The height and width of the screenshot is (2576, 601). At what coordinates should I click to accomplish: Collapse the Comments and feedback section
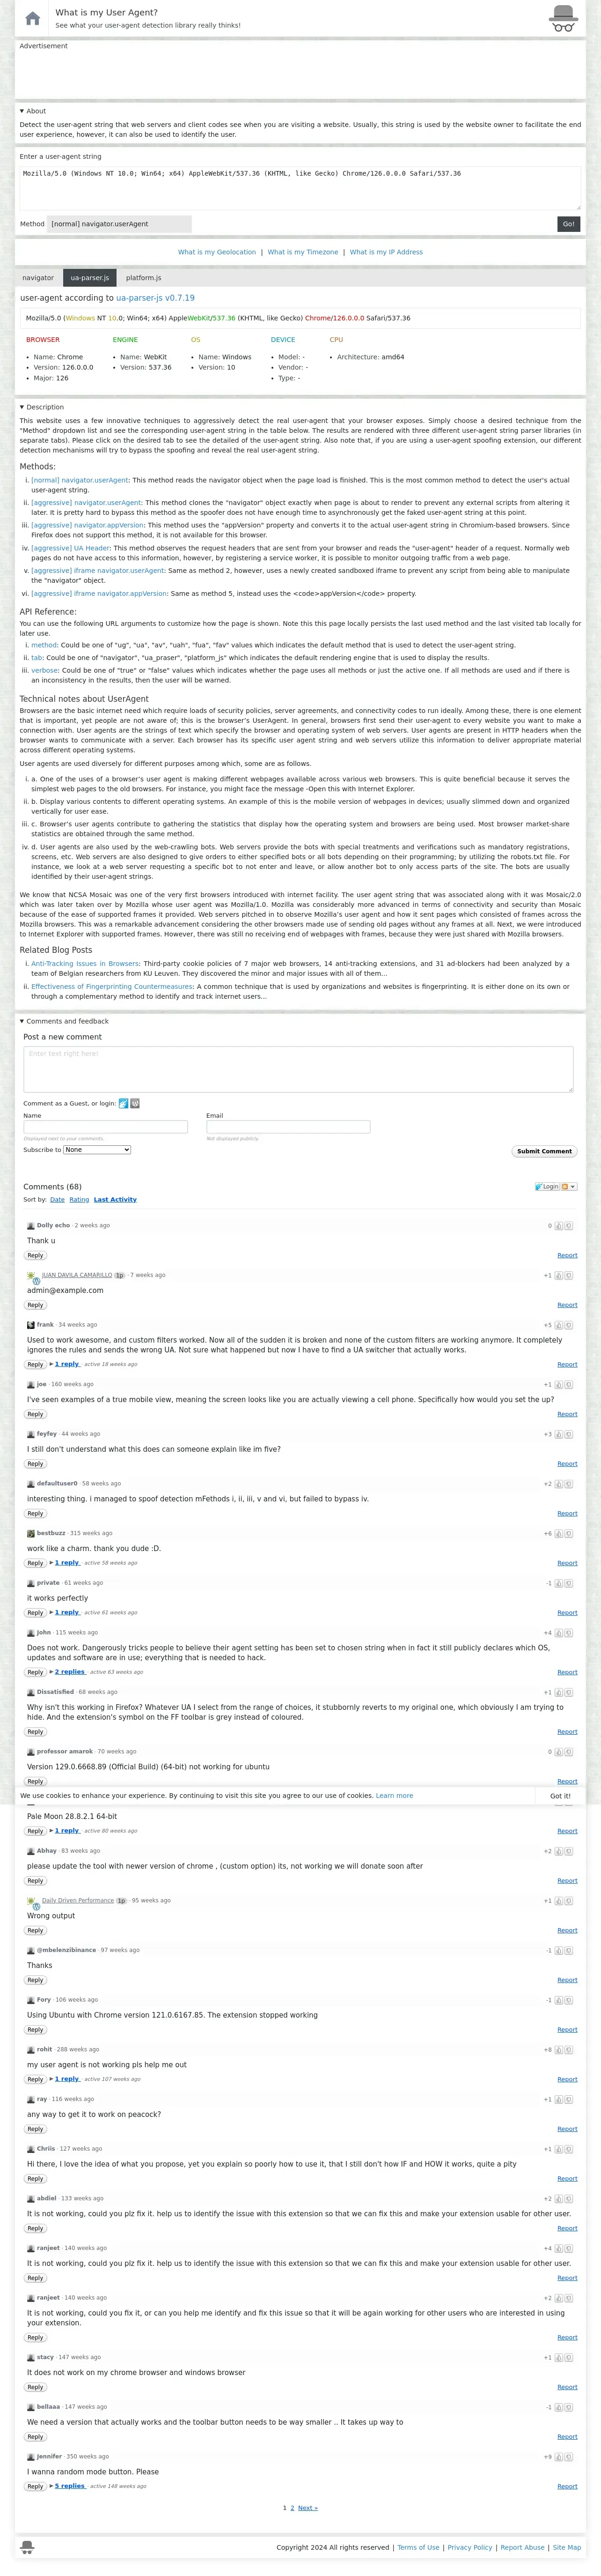[22, 1021]
